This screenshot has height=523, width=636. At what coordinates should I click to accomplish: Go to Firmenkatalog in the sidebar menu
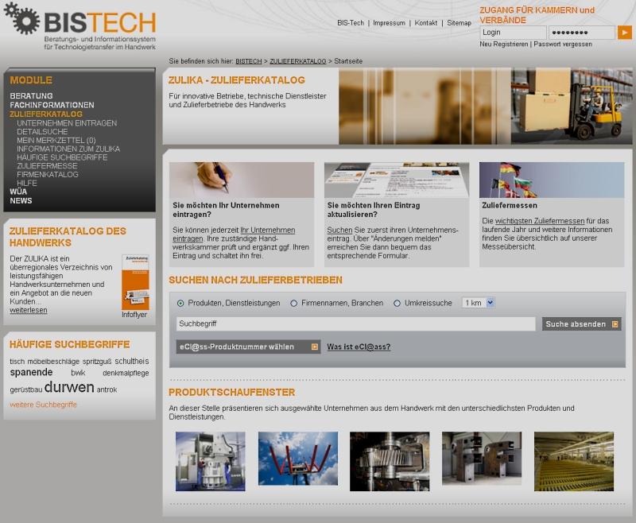click(x=48, y=174)
